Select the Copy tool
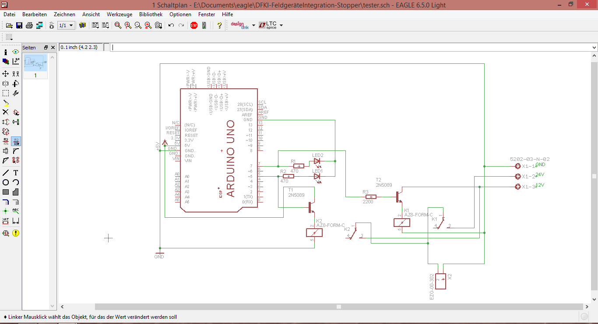 click(16, 74)
